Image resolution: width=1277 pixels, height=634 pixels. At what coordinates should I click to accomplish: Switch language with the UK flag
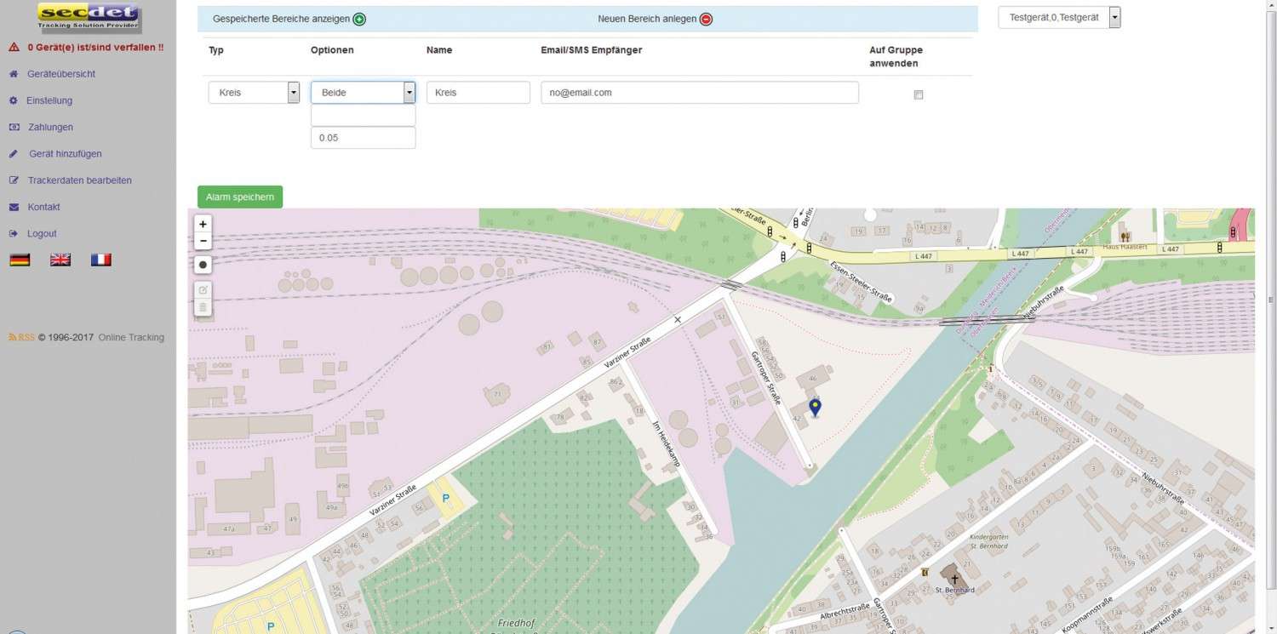[60, 260]
